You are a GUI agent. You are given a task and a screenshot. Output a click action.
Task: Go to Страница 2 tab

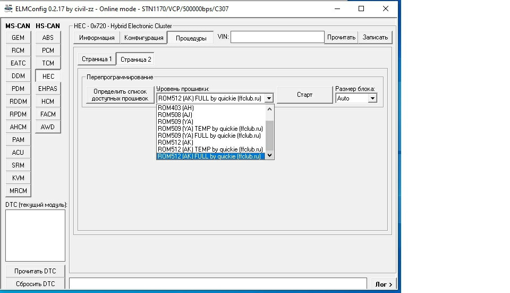(x=135, y=59)
